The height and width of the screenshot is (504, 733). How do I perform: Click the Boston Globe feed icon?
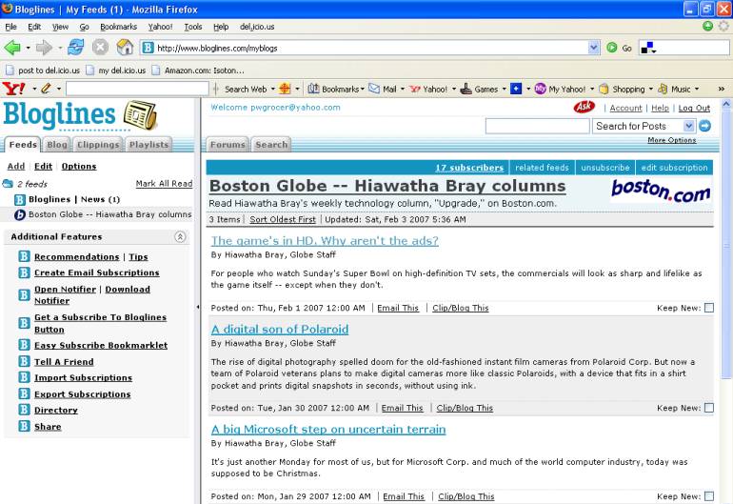coord(20,214)
